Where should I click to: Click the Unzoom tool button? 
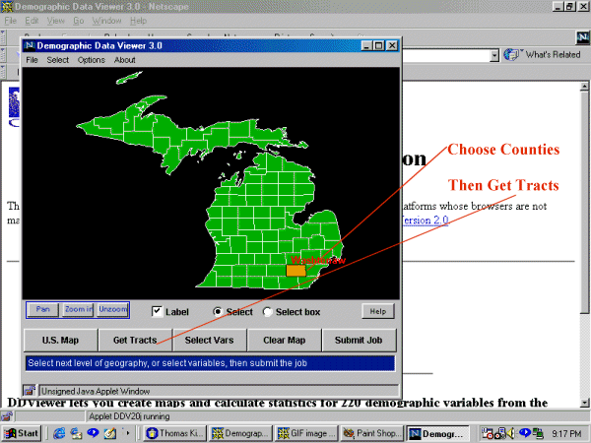pyautogui.click(x=112, y=310)
